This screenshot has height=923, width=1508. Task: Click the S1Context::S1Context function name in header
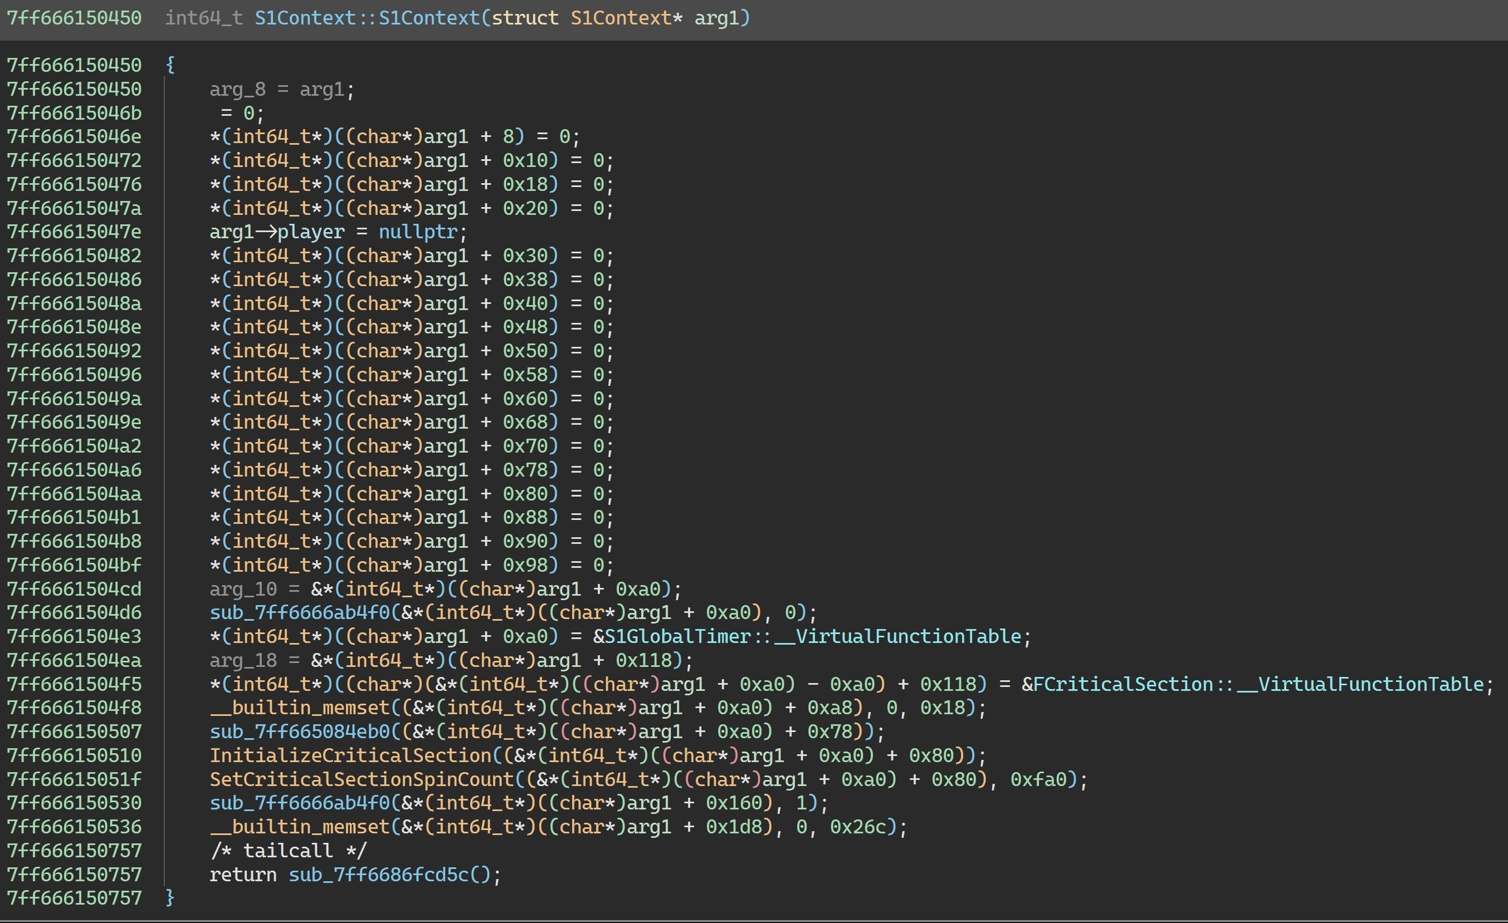click(x=367, y=18)
